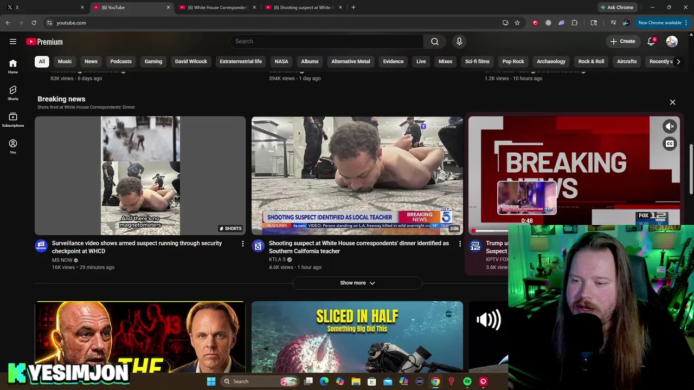Open the Microsoft Store taskbar icon
The height and width of the screenshot is (390, 694).
click(372, 381)
